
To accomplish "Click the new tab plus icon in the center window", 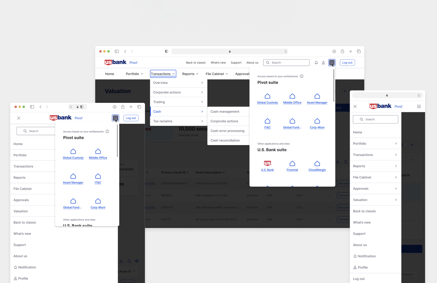I will pyautogui.click(x=351, y=51).
